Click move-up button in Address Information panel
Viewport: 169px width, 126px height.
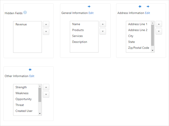tap(159, 24)
